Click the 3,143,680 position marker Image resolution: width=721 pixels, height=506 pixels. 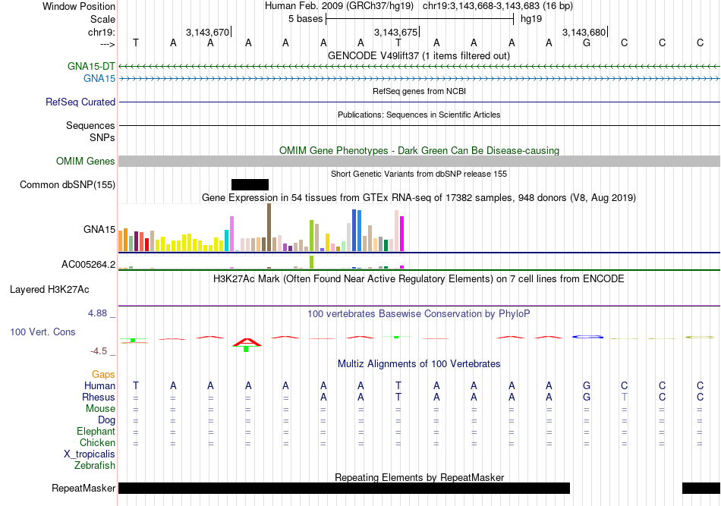tap(584, 32)
